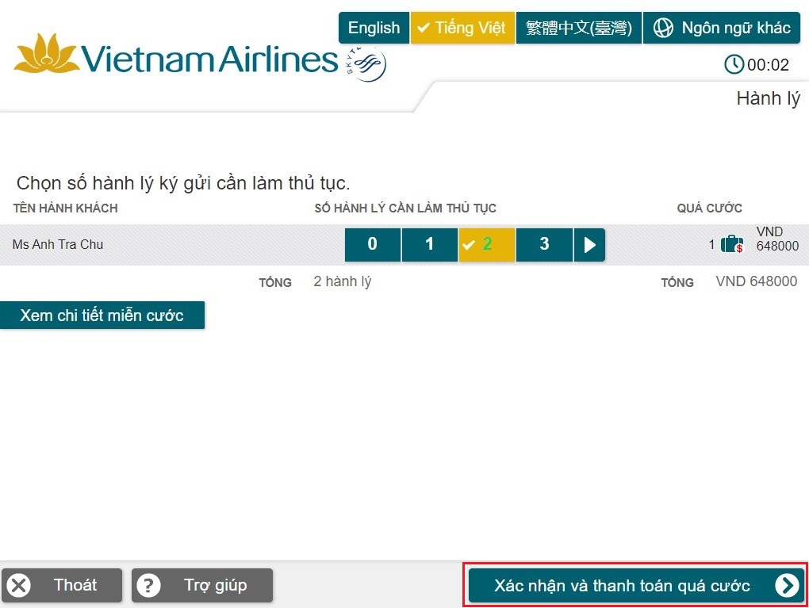The image size is (809, 608).
Task: Choose 3 checked bags option
Action: pos(544,244)
